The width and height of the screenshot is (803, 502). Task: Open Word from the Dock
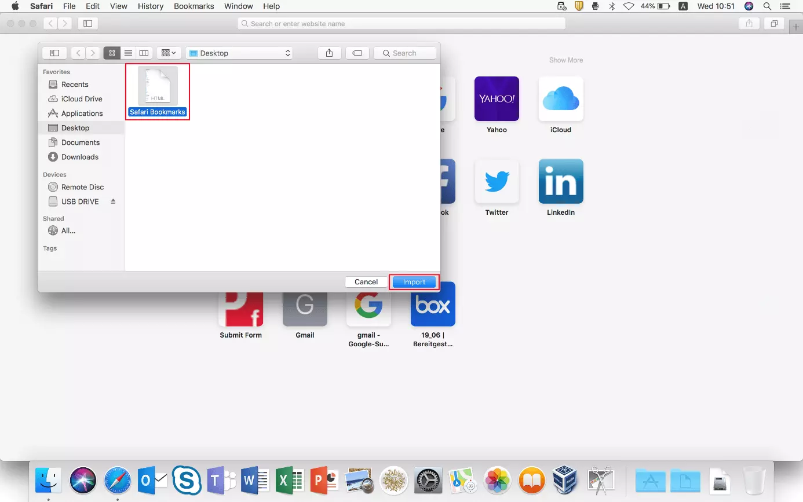click(256, 480)
